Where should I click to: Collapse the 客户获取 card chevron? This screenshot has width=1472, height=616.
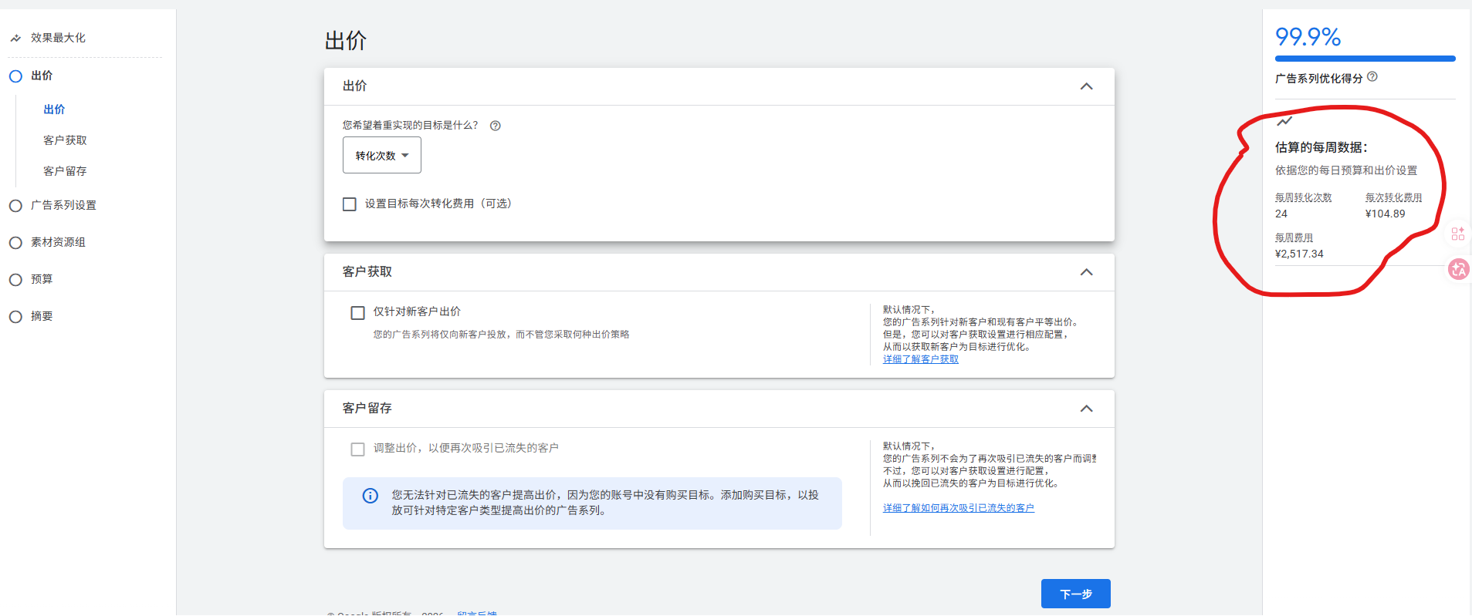pyautogui.click(x=1086, y=272)
